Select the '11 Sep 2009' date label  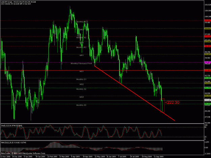click(158, 157)
